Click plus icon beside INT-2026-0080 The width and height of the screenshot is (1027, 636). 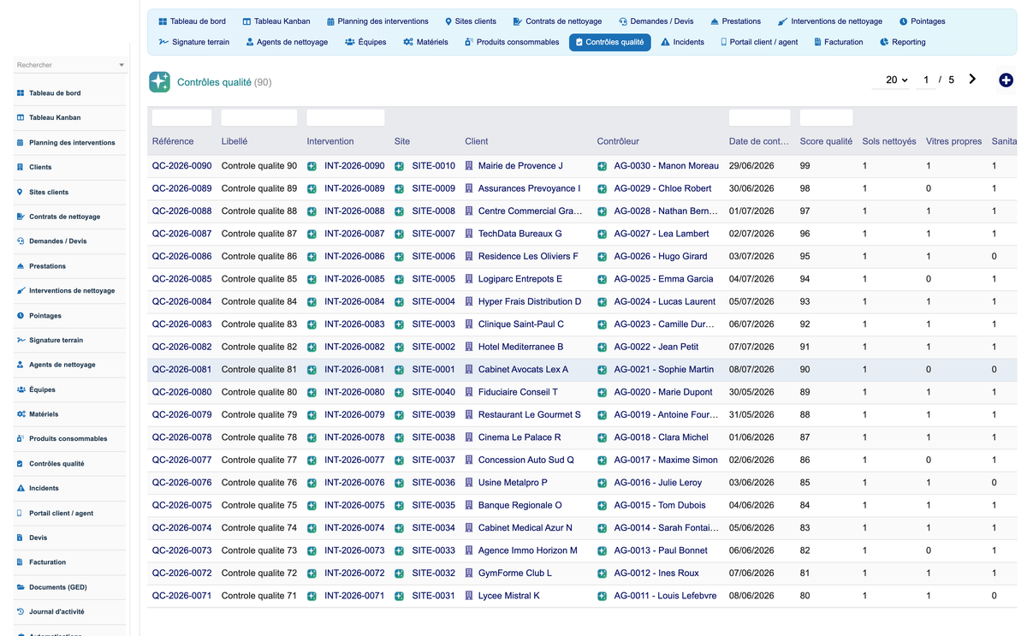tap(312, 392)
